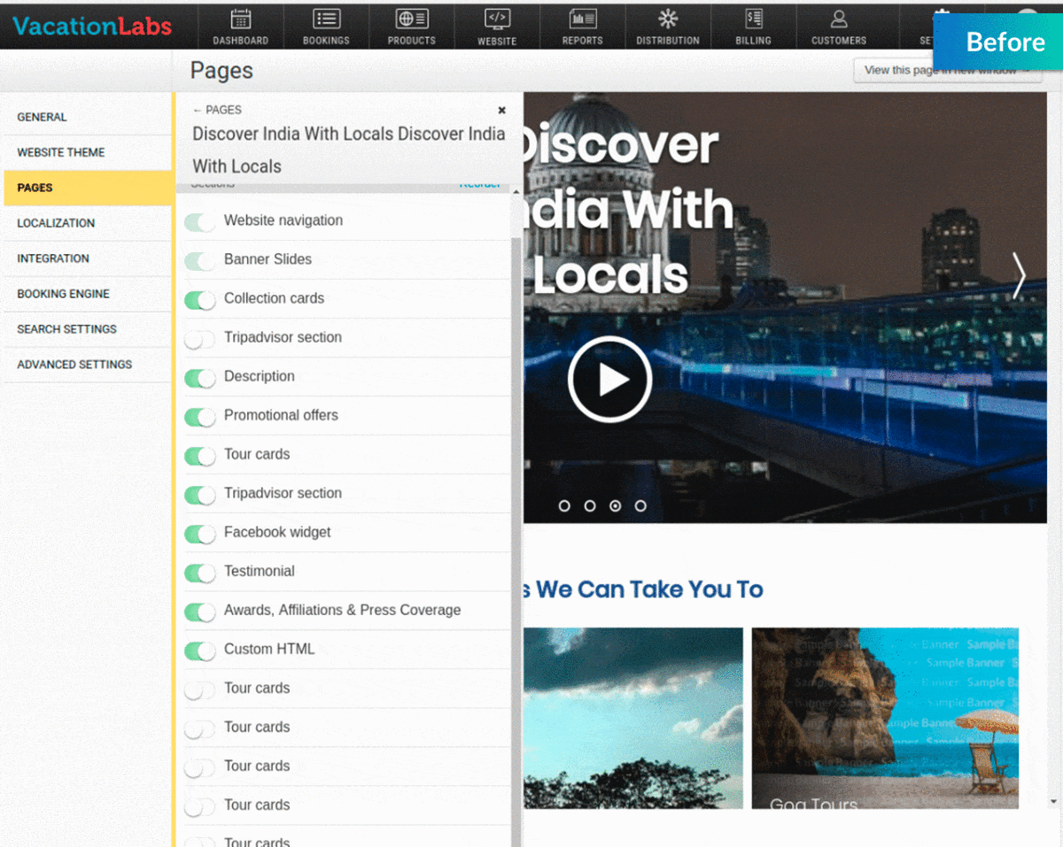Open the Booking Engine sidebar item
Viewport: 1063px width, 847px height.
[x=64, y=294]
